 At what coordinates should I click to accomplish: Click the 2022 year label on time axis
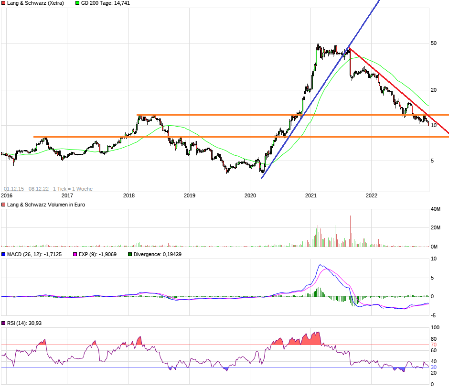tap(372, 195)
